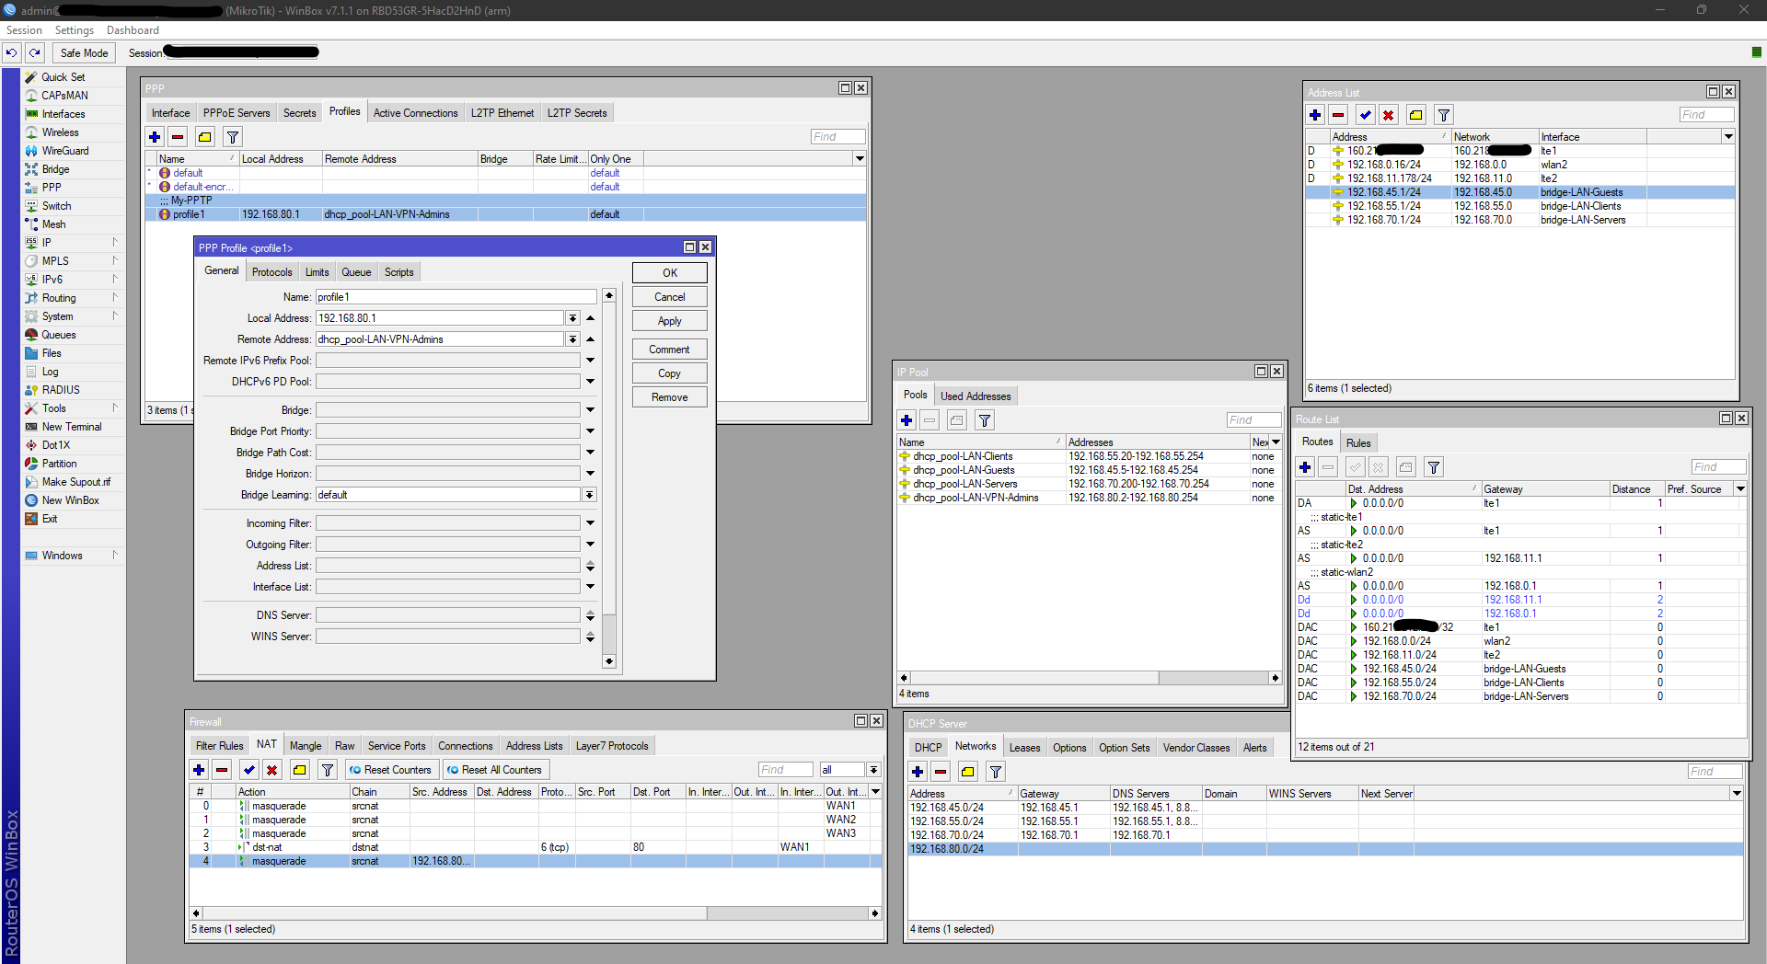Open Leases tab in DHCP Server
Screen dimensions: 1767x964
(x=1024, y=748)
